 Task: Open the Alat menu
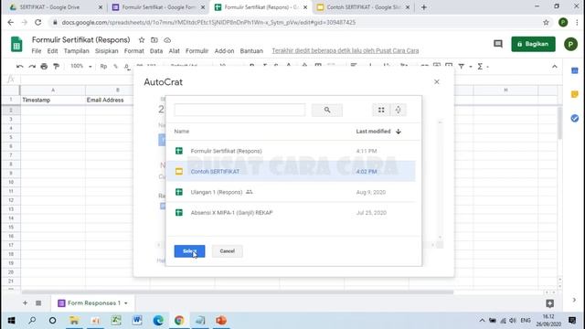[175, 51]
